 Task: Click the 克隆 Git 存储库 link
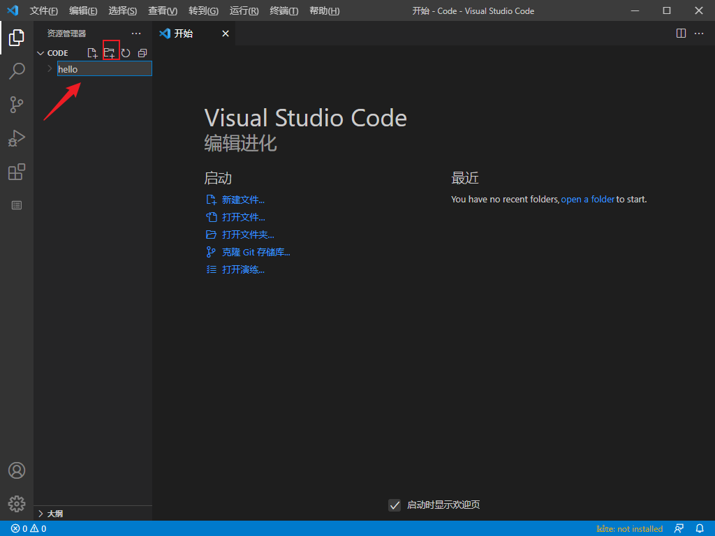pos(256,253)
